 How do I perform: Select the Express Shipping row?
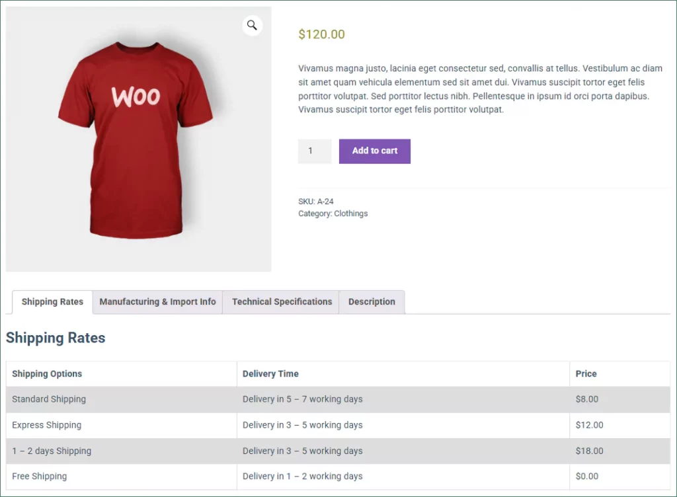coord(338,426)
